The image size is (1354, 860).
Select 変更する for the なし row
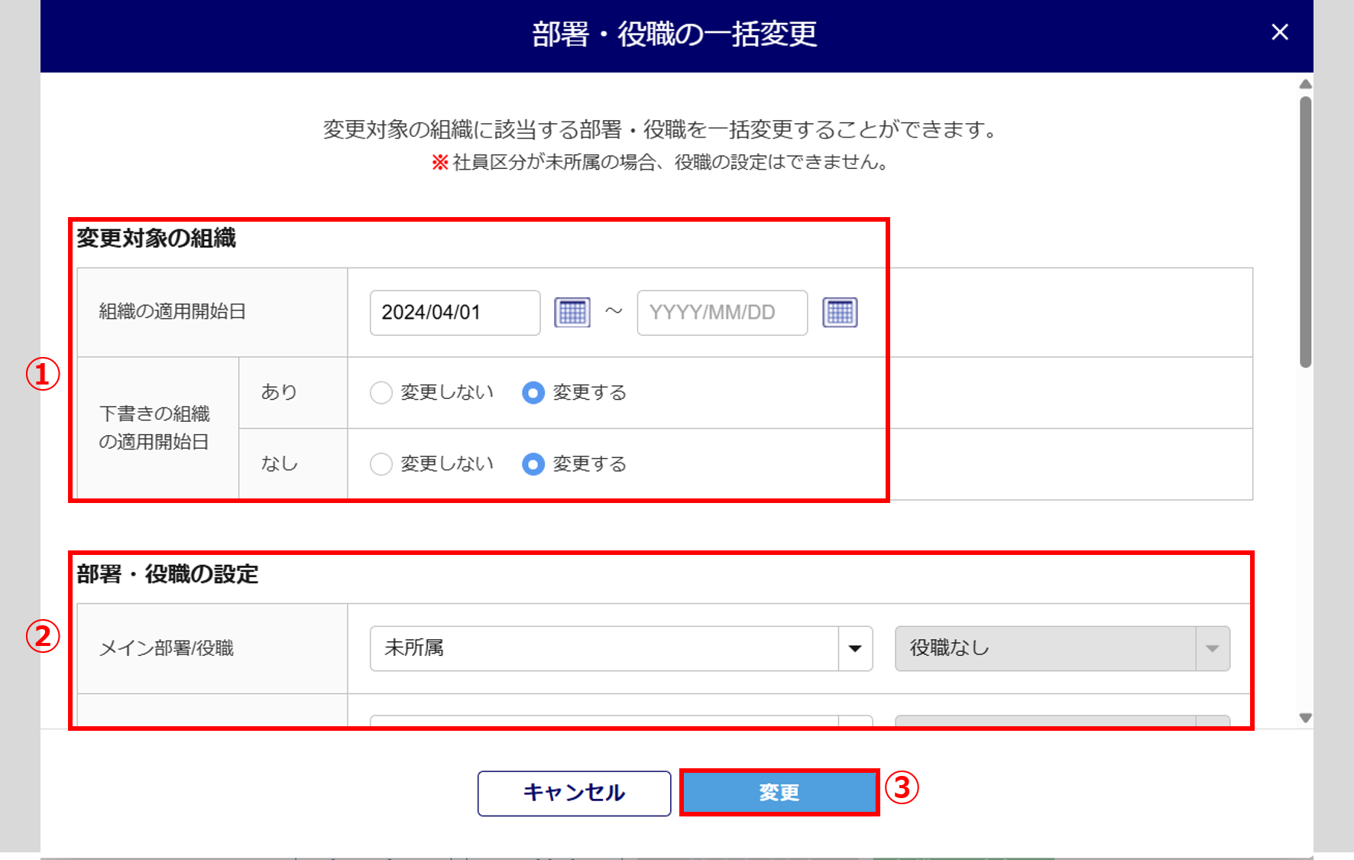pos(533,464)
